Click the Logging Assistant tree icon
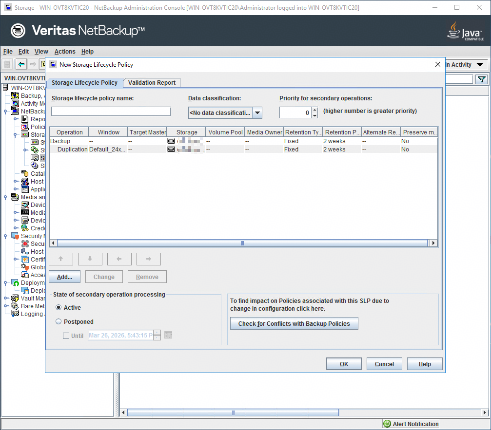491x430 pixels. coord(15,314)
